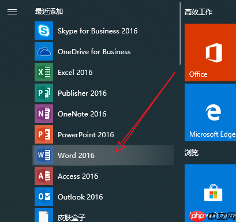Click the app list scrollbar
This screenshot has height=222, width=236.
[180, 33]
